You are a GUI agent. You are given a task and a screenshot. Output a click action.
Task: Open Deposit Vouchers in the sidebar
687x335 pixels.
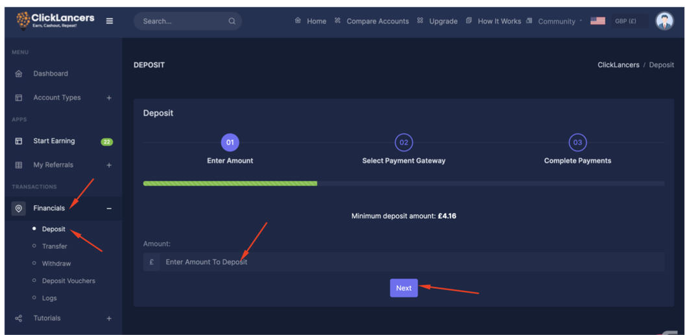pyautogui.click(x=68, y=281)
